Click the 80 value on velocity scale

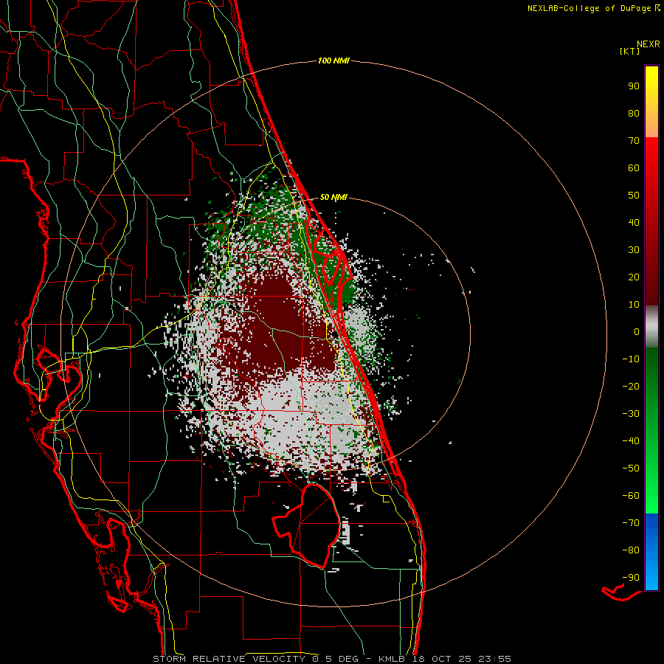(634, 113)
